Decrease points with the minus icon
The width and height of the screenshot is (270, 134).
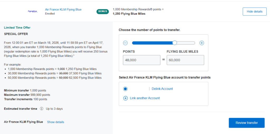pos(125,43)
